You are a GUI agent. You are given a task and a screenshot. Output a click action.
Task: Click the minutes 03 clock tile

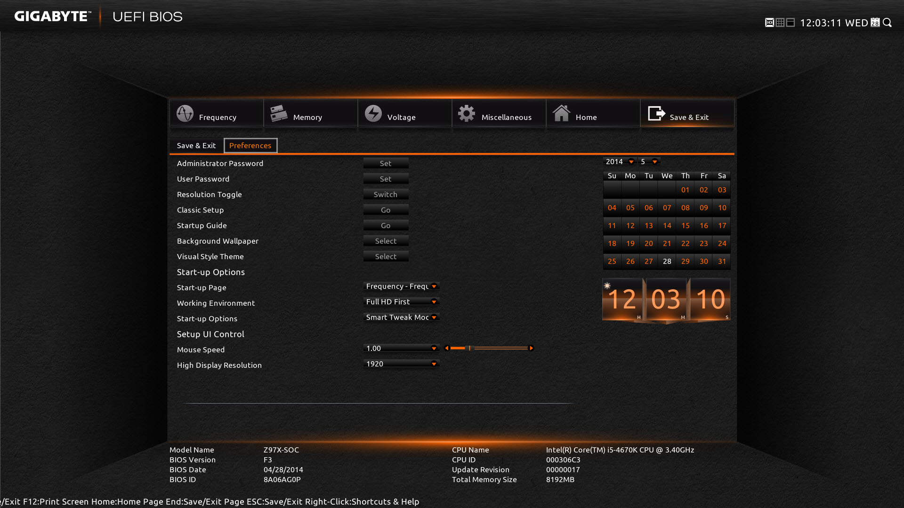point(666,300)
